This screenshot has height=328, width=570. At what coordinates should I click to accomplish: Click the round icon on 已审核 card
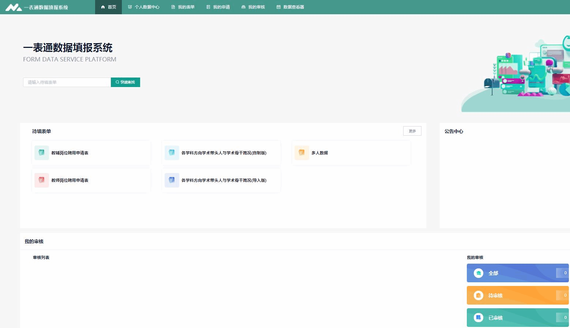(479, 318)
